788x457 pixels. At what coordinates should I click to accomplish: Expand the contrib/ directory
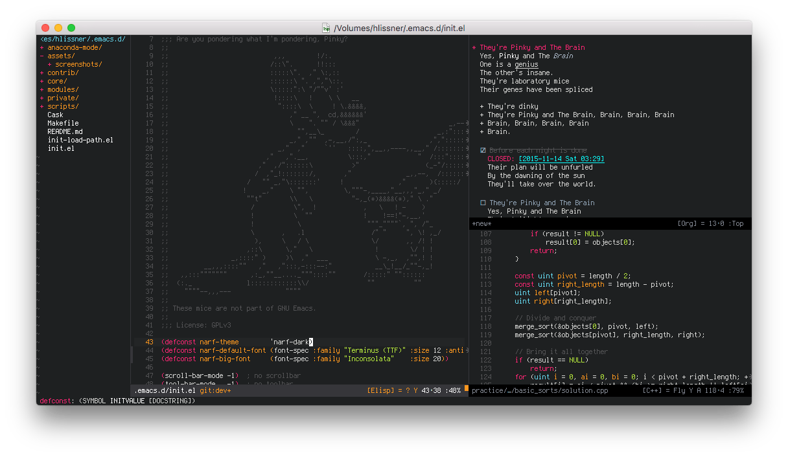click(42, 72)
